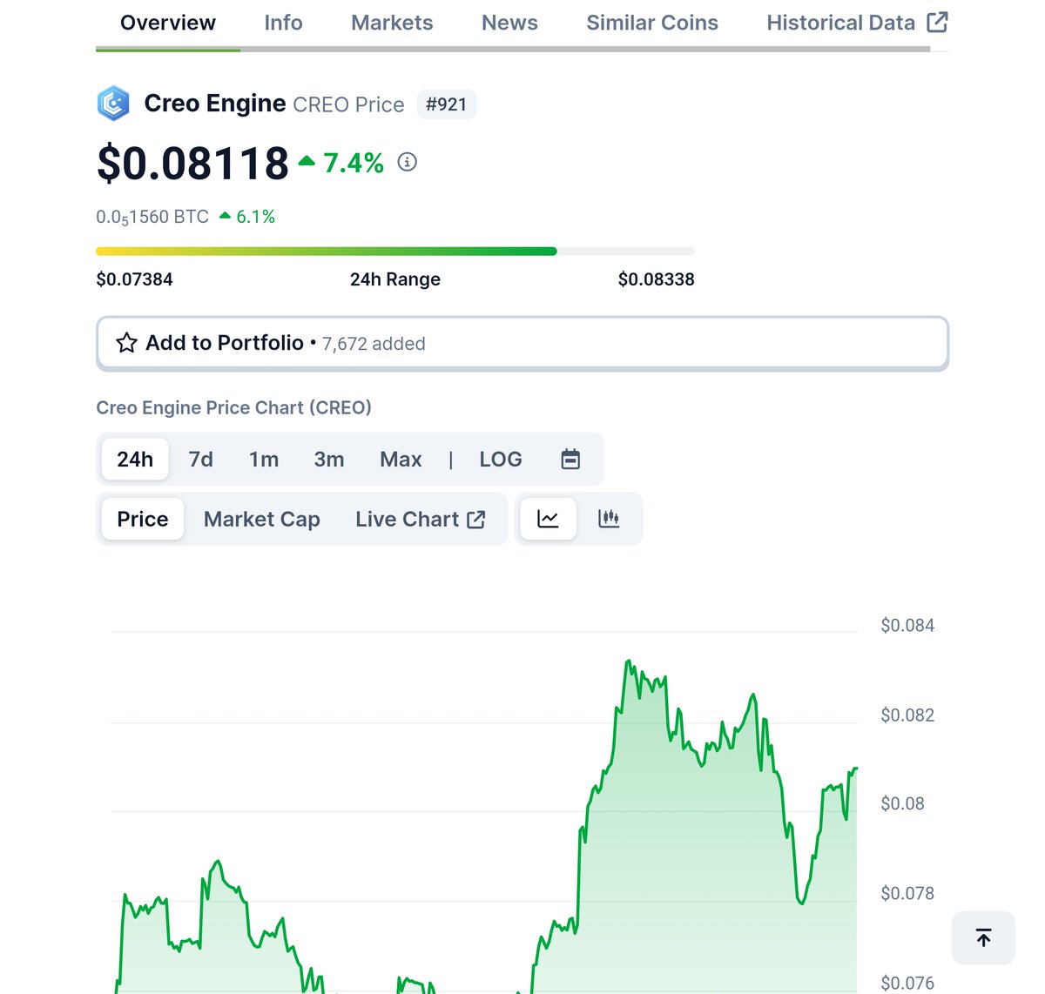Click the star icon in Add to Portfolio

tap(126, 343)
